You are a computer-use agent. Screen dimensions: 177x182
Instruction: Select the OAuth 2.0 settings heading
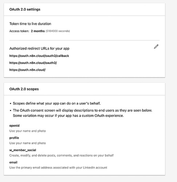25,9
